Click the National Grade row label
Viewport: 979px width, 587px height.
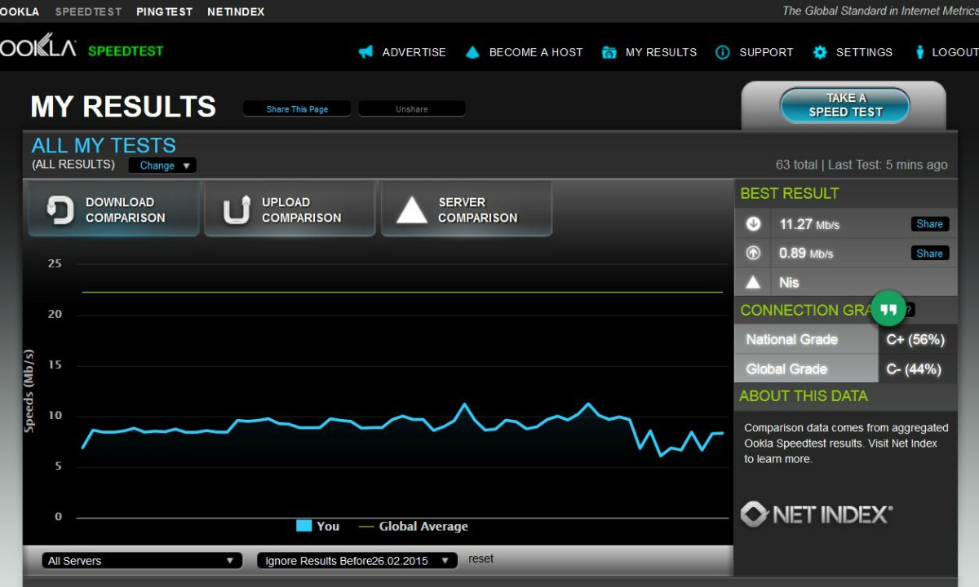[791, 340]
